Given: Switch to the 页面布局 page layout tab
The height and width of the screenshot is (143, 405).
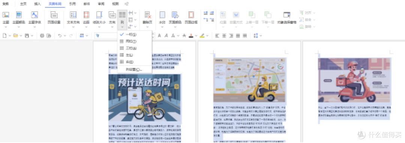Looking at the screenshot, I should (x=55, y=4).
